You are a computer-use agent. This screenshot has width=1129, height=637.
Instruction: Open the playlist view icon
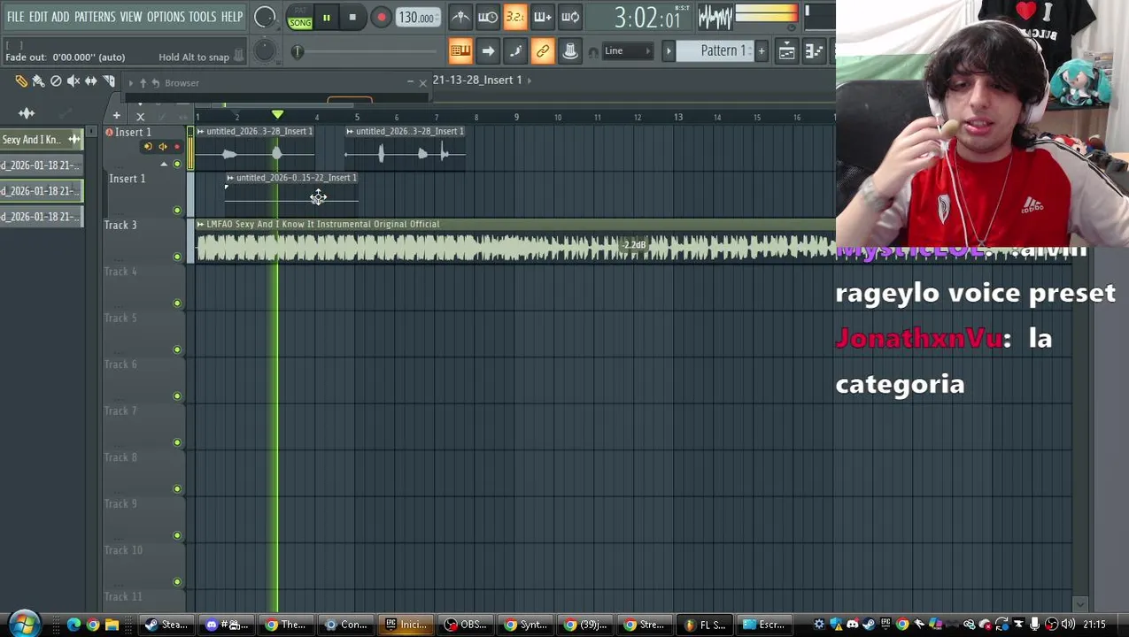point(786,51)
